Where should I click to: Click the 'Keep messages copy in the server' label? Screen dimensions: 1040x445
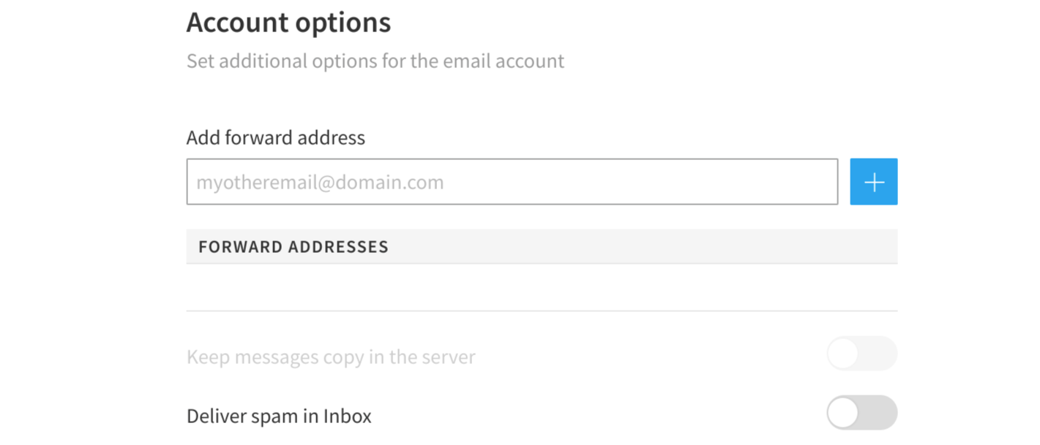point(331,357)
